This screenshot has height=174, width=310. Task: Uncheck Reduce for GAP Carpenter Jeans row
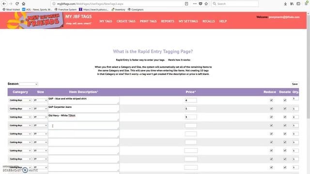[x=271, y=109]
